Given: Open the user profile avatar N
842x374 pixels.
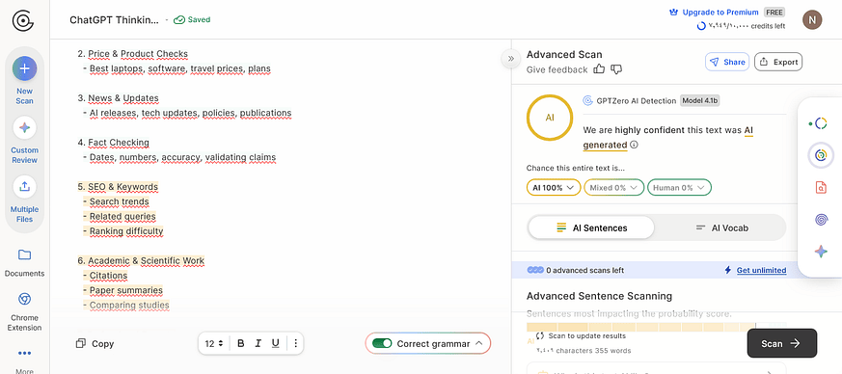Looking at the screenshot, I should click(812, 20).
